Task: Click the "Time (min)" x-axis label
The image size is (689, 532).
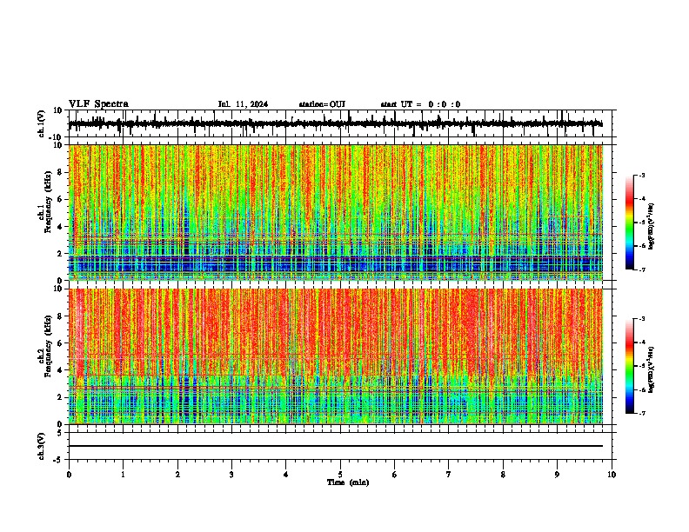Action: (x=348, y=482)
